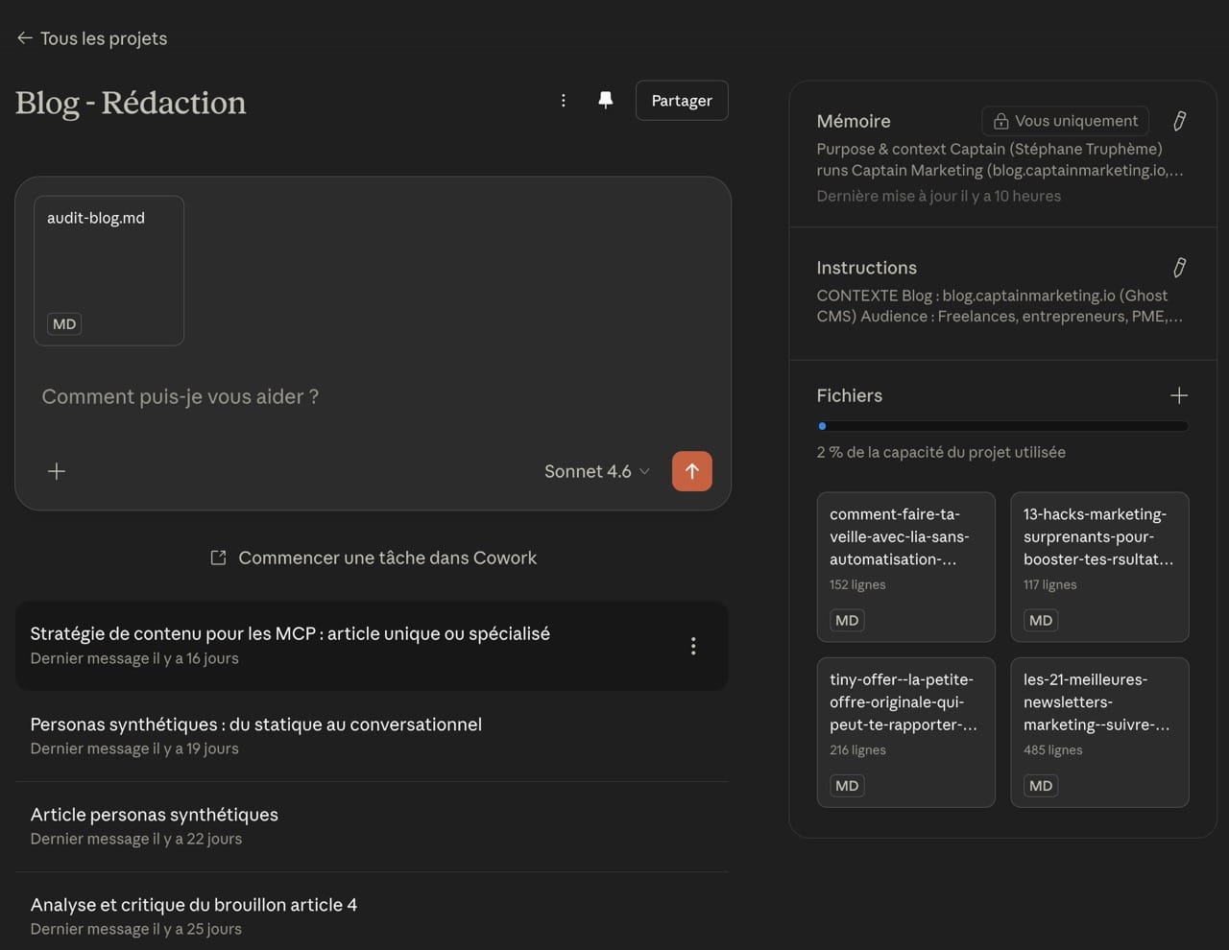This screenshot has width=1229, height=950.
Task: Open the tiny-offer--la-petite-offre file card
Action: (905, 732)
